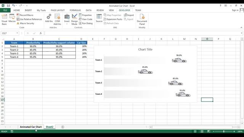Open the Visual Basic editor
The image size is (244, 137).
click(x=4, y=19)
